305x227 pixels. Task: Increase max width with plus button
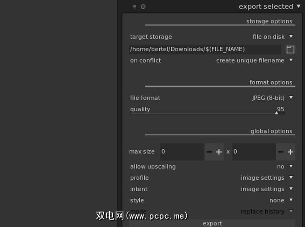point(219,152)
